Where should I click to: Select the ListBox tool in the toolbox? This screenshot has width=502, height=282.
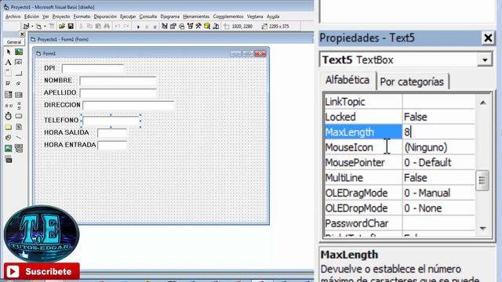pos(19,94)
